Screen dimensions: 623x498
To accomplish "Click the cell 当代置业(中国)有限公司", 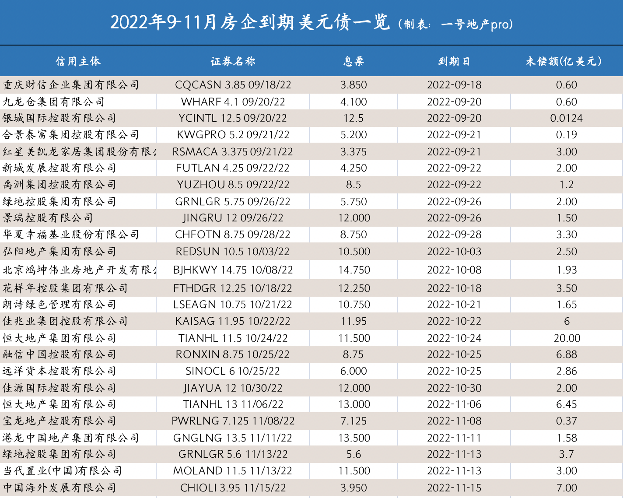I will pos(62,471).
